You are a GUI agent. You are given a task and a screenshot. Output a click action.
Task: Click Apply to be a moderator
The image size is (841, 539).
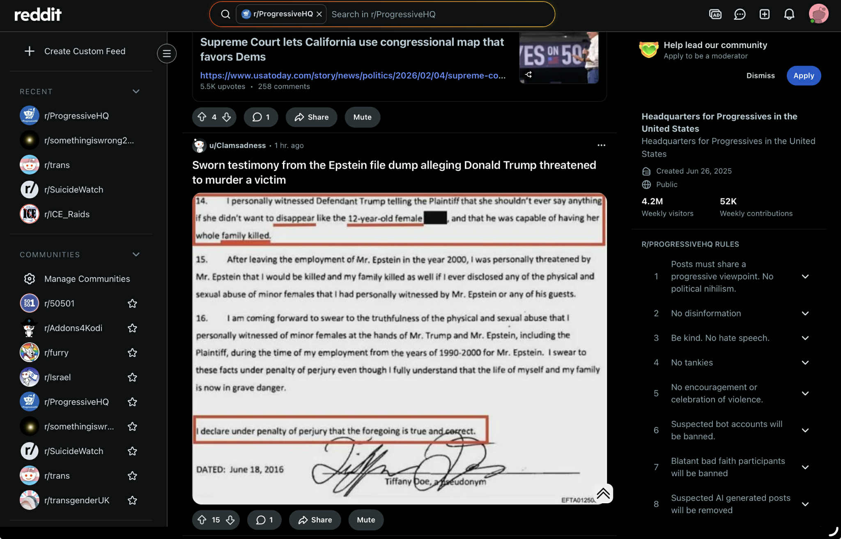pyautogui.click(x=803, y=76)
